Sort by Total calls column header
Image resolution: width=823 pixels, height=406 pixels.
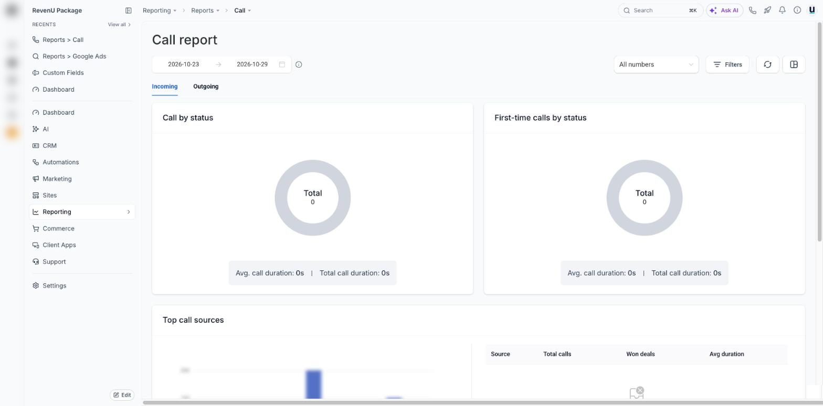pos(557,354)
